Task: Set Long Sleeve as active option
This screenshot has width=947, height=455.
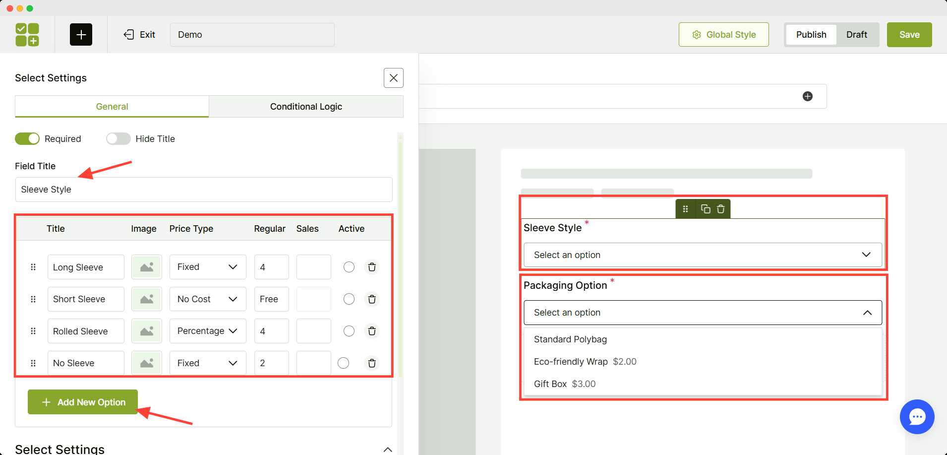Action: tap(349, 267)
